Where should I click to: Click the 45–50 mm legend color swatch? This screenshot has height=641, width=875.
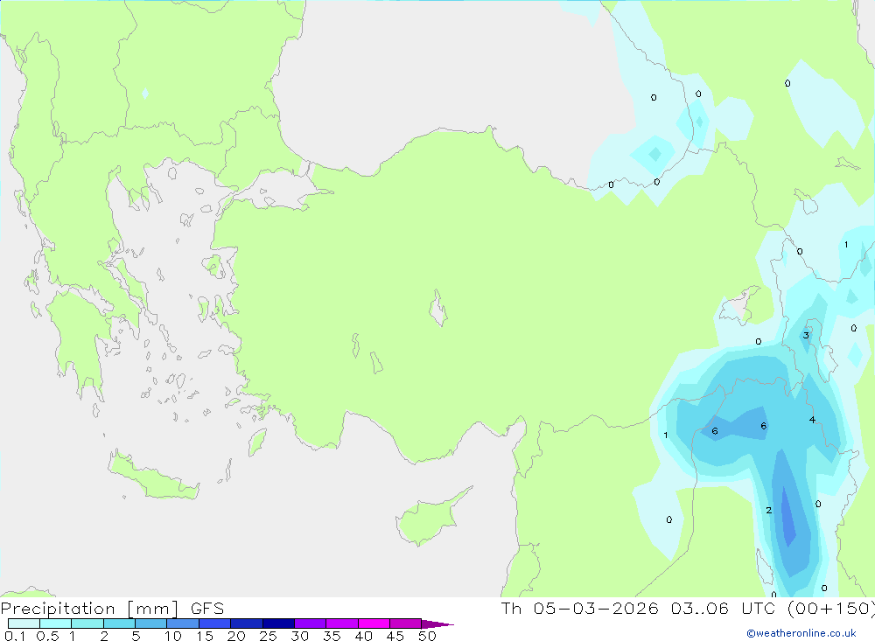406,624
